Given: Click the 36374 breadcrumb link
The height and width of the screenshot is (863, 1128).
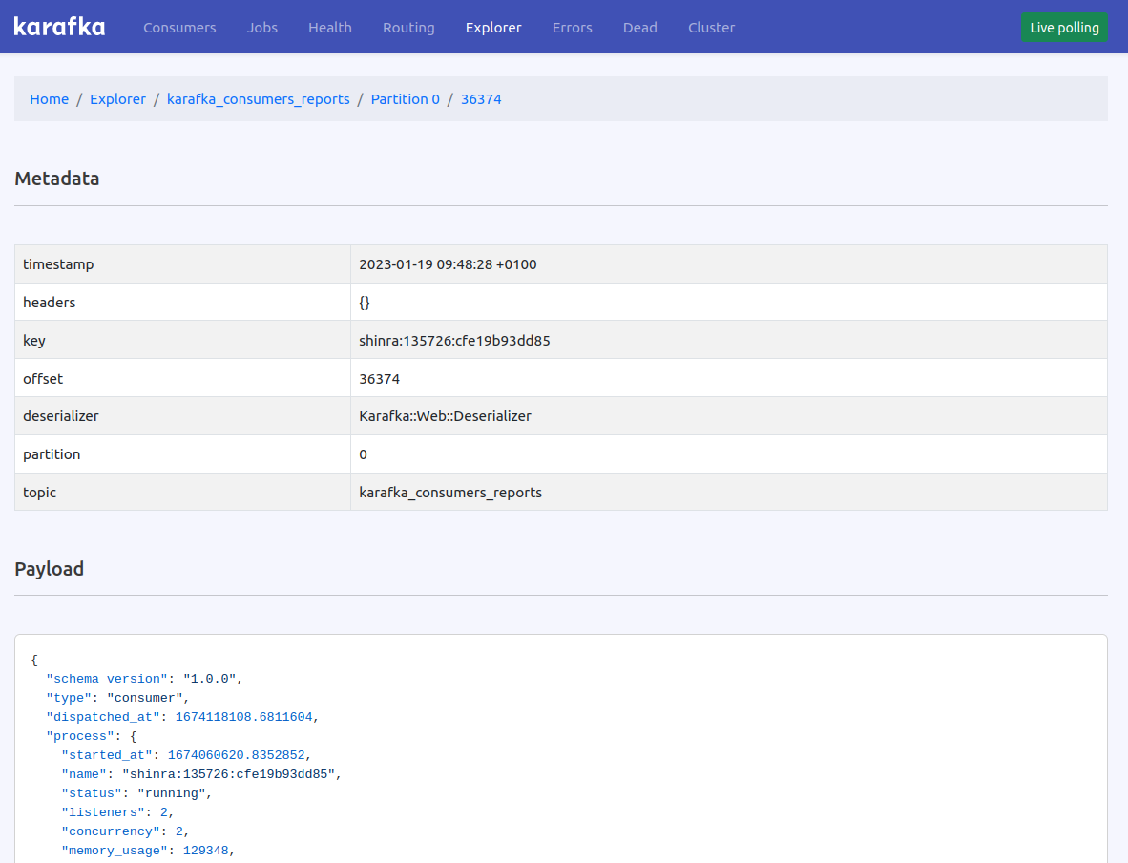Looking at the screenshot, I should [481, 99].
